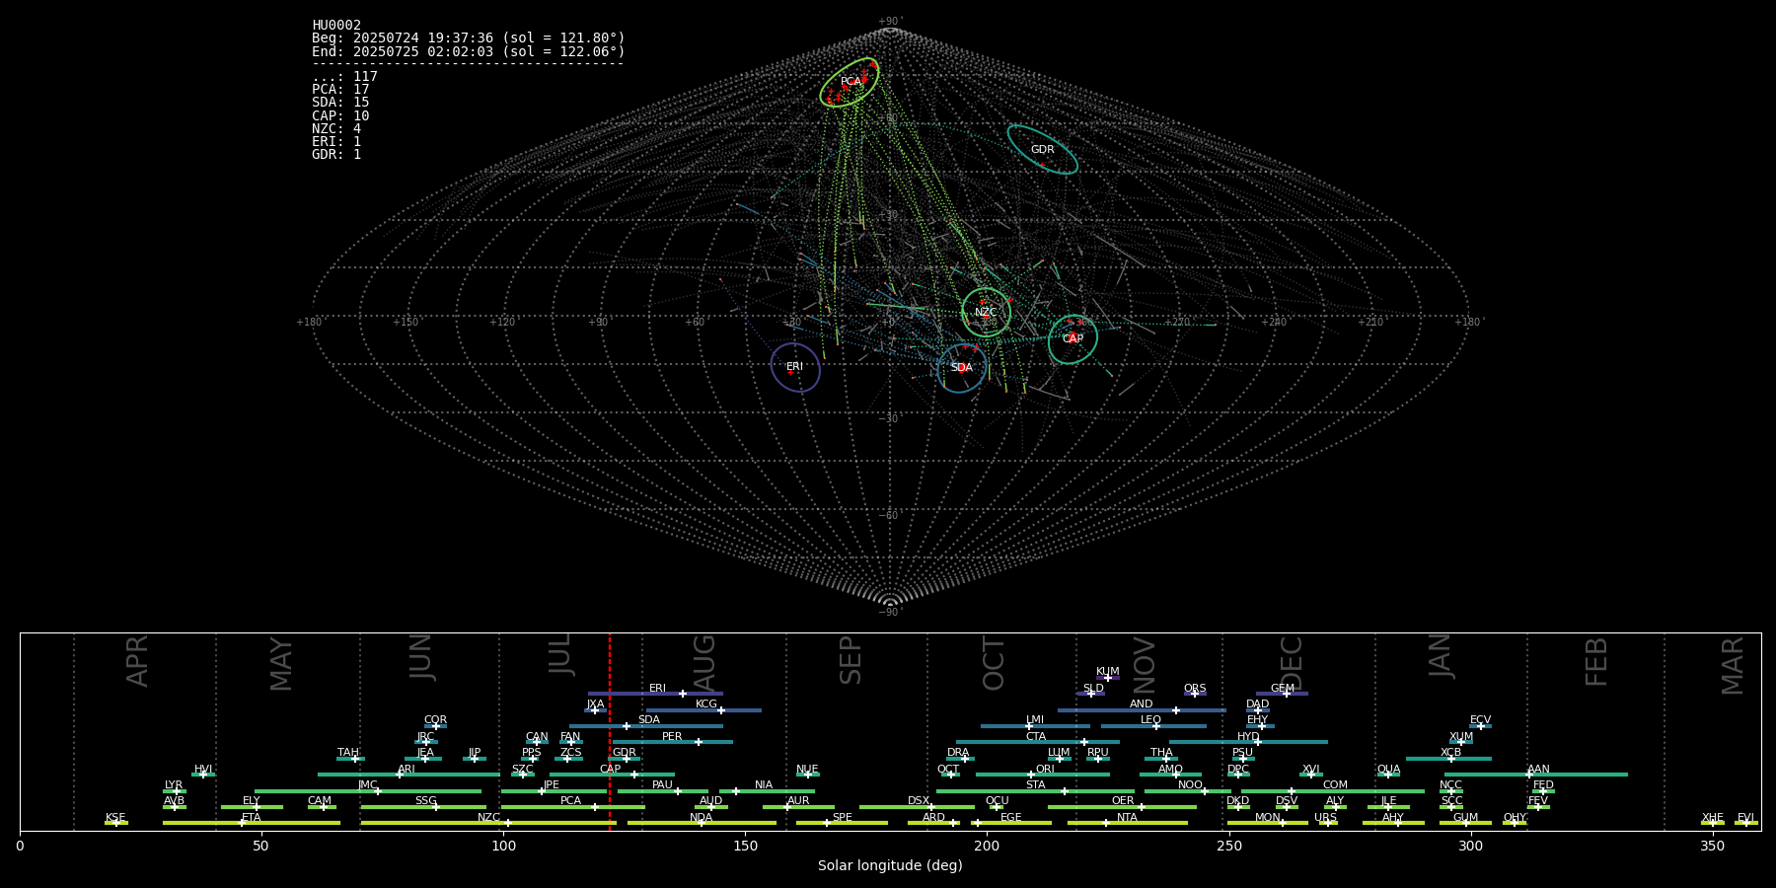The height and width of the screenshot is (888, 1776).
Task: Click the KSE shower bar in timeline
Action: coord(116,823)
